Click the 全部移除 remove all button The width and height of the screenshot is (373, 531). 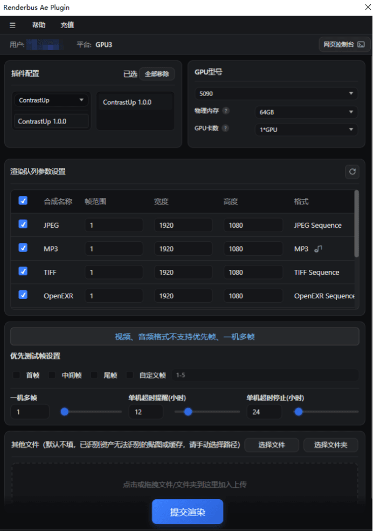tap(157, 74)
